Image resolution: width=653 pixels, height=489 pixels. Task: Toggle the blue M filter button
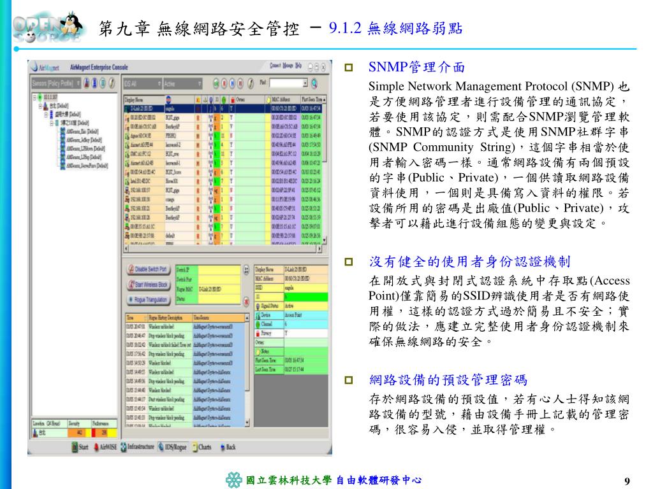232,83
